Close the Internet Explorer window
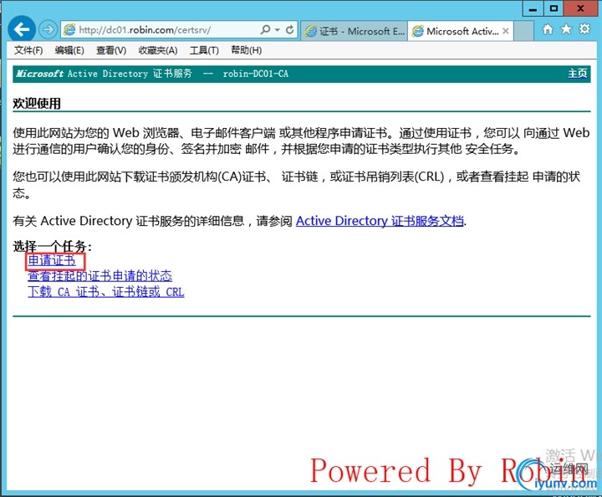602x497 pixels. 581,9
